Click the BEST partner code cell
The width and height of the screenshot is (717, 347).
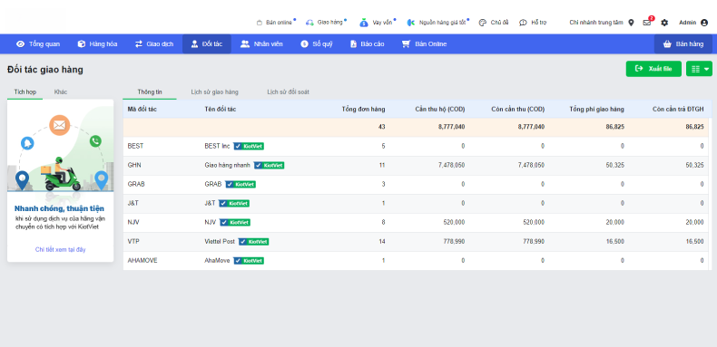click(x=135, y=146)
